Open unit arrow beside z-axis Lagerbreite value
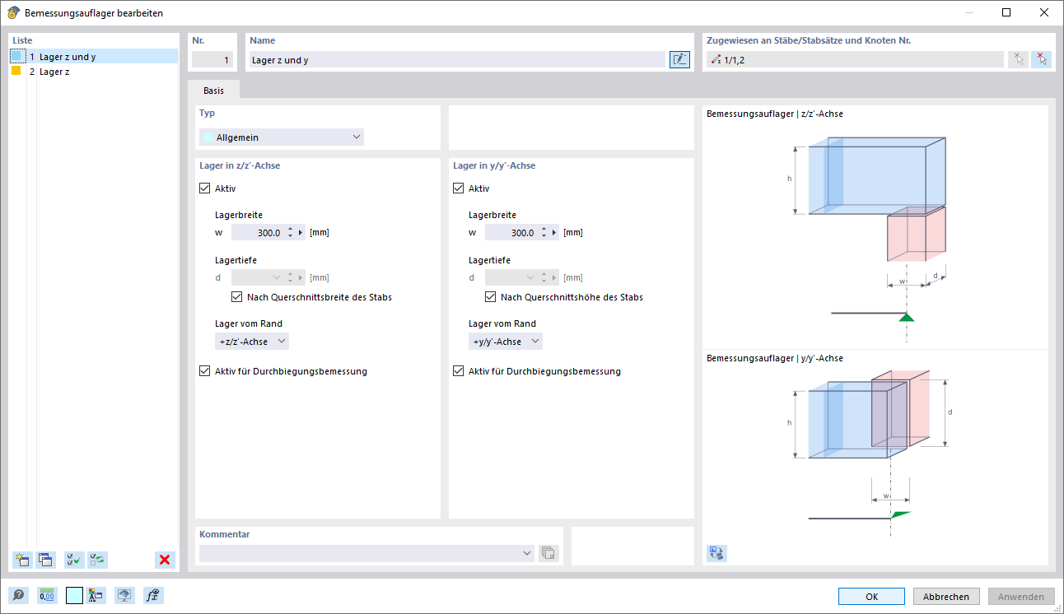 tap(301, 233)
